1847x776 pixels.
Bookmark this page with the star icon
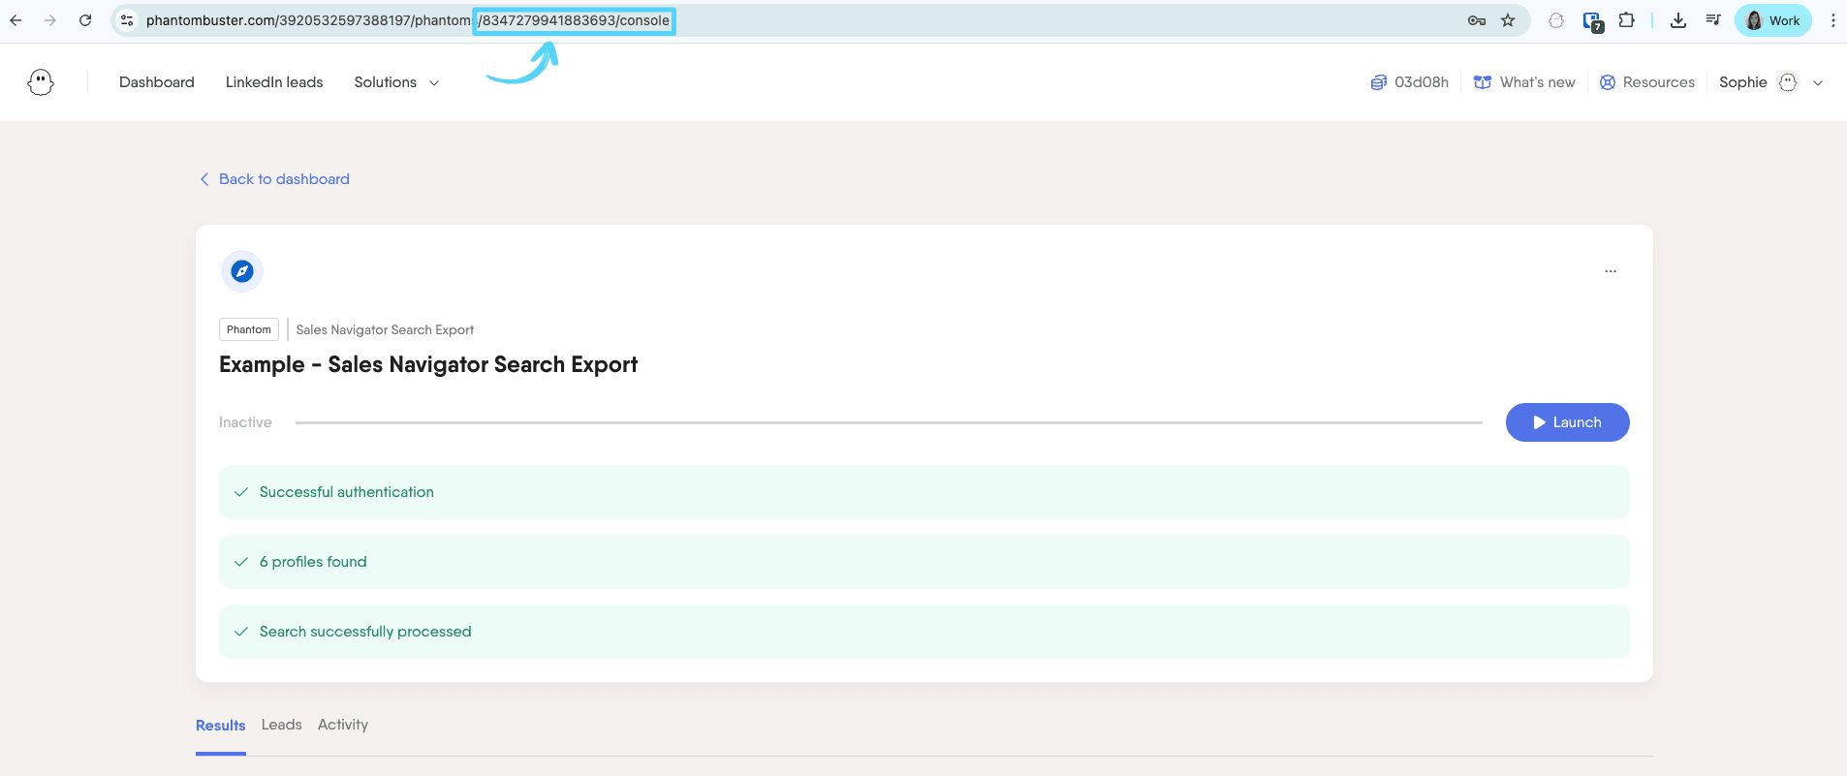pos(1508,20)
